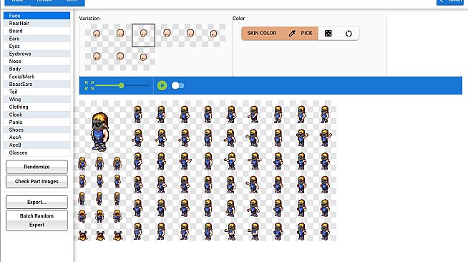Click the Randomize button
Screen dimensions: 468x262
pyautogui.click(x=36, y=167)
